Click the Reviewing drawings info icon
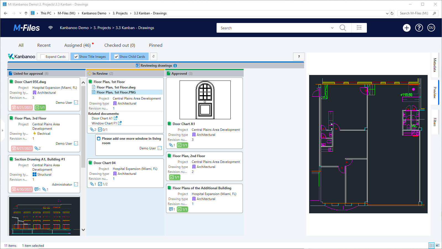Screen dimensions: 442x249 pyautogui.click(x=175, y=66)
